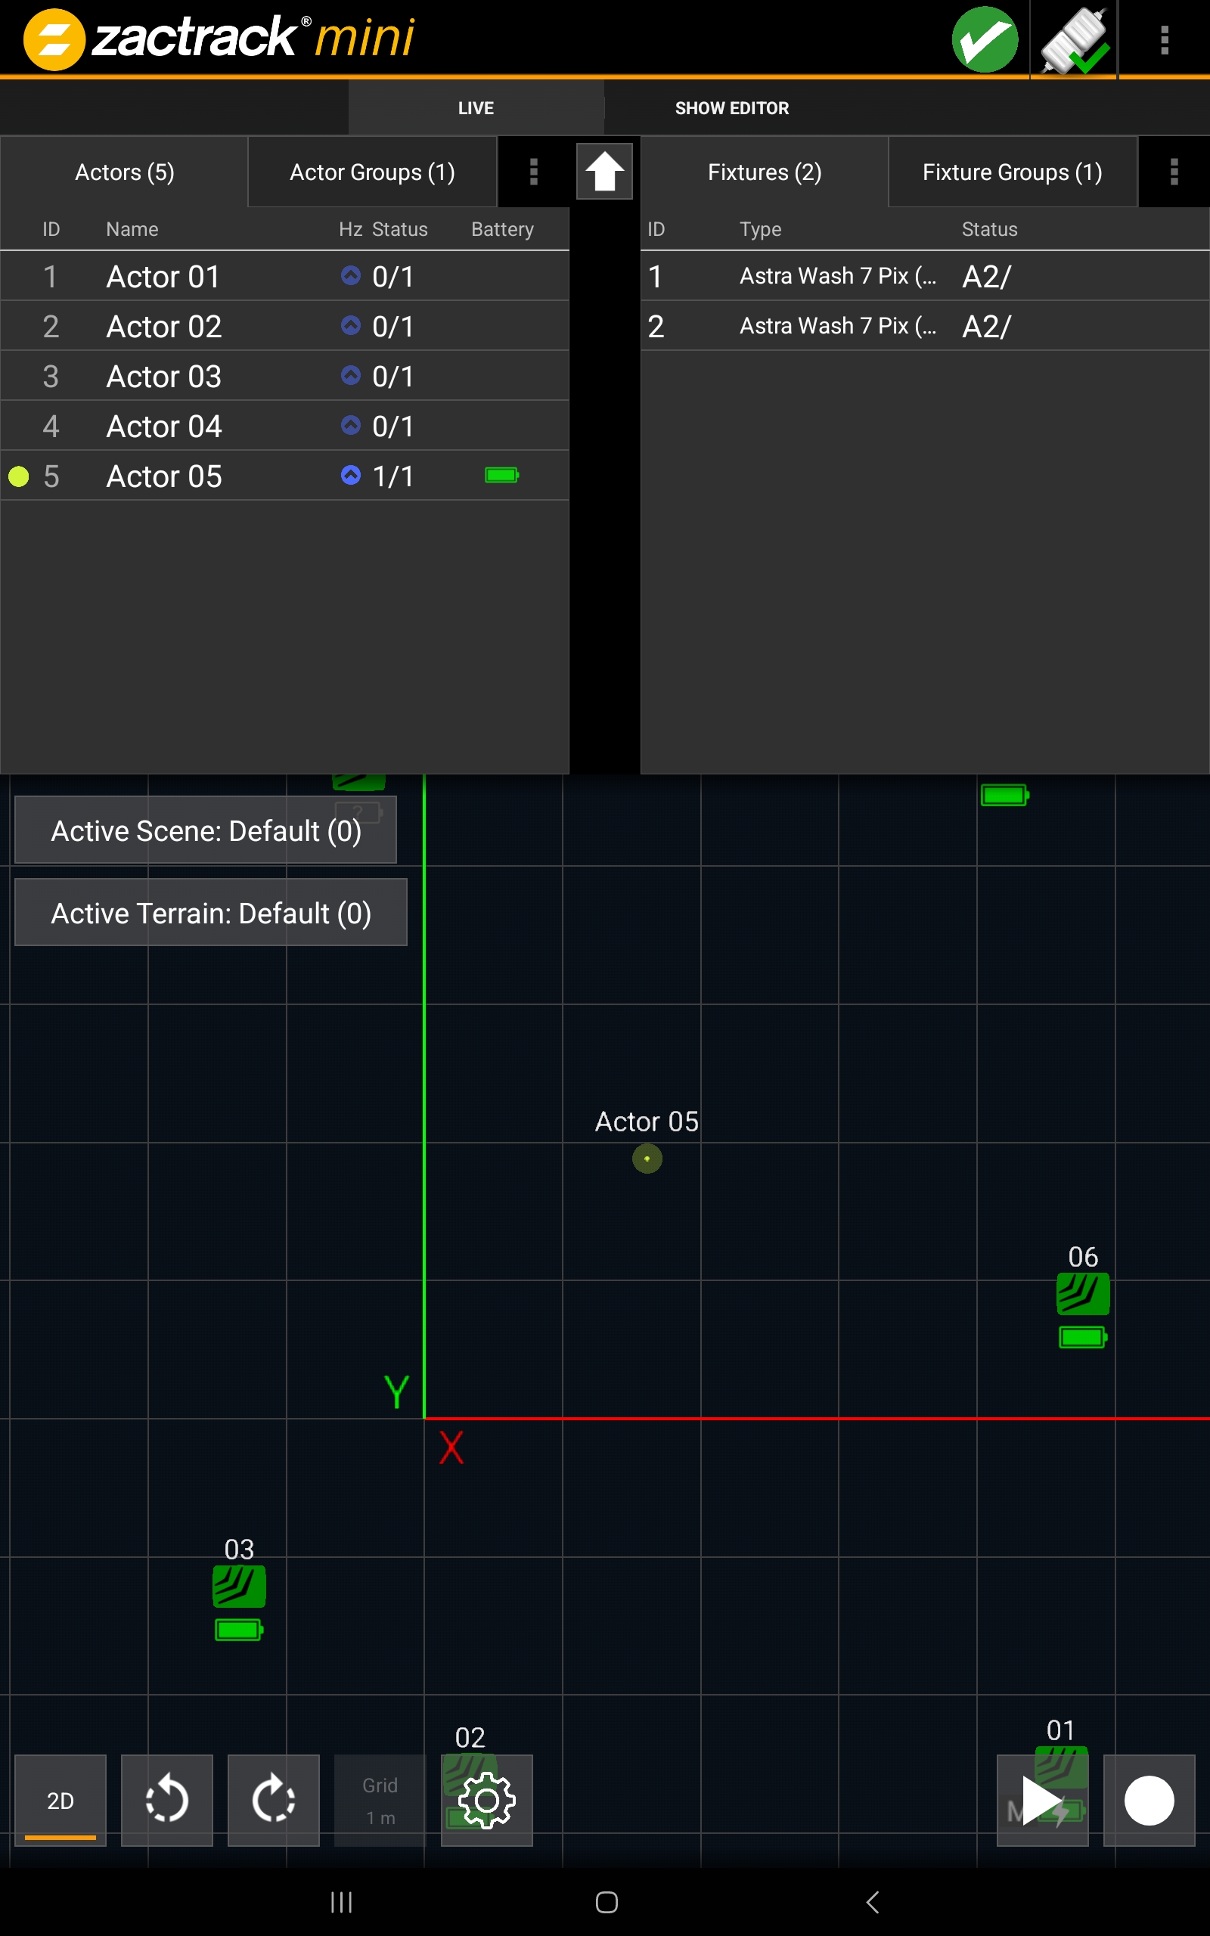This screenshot has width=1210, height=1936.
Task: Rotate the map view clockwise
Action: tap(273, 1801)
